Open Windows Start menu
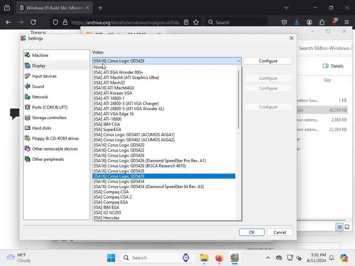 click(111, 258)
